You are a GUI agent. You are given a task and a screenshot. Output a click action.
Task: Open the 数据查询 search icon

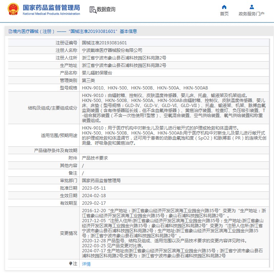[93, 10]
